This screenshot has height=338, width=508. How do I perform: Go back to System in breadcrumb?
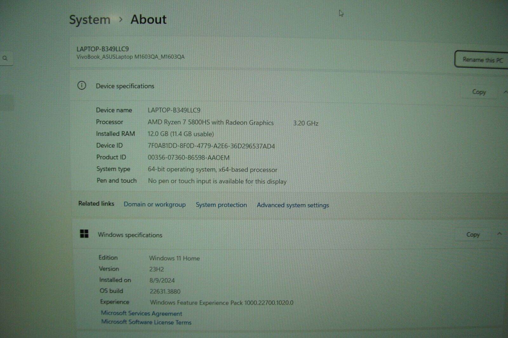coord(90,20)
